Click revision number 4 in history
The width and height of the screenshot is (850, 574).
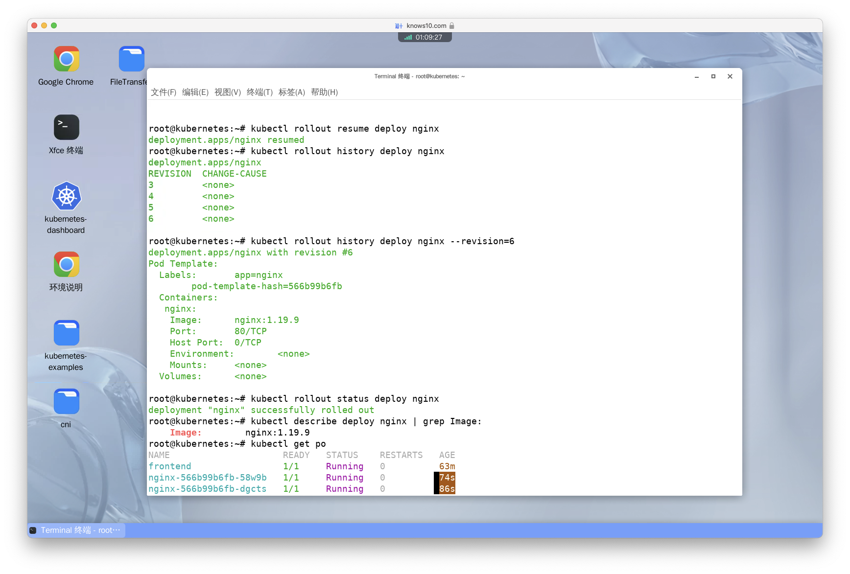coord(151,196)
